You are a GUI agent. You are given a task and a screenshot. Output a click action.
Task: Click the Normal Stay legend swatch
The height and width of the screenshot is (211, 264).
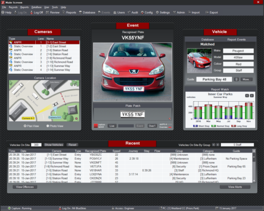213,126
